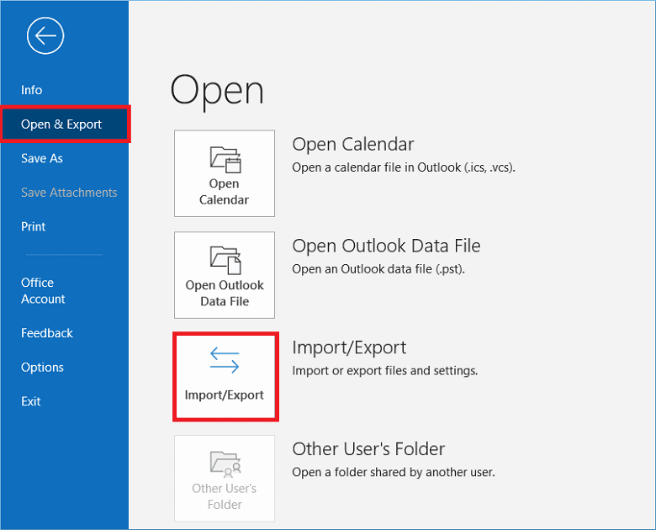Choose Save As from the left menu
Screen dimensions: 656x530
click(42, 158)
